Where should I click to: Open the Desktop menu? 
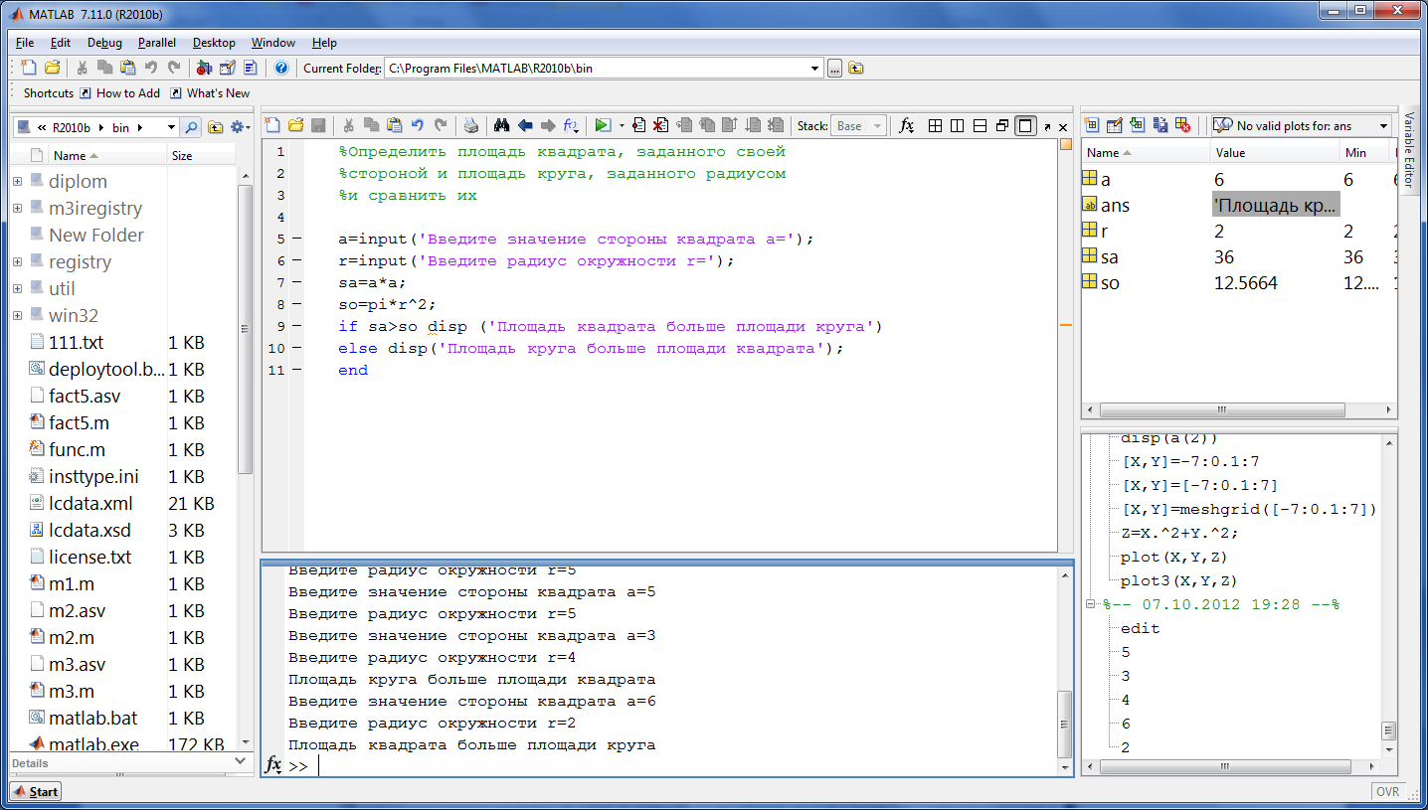coord(214,43)
